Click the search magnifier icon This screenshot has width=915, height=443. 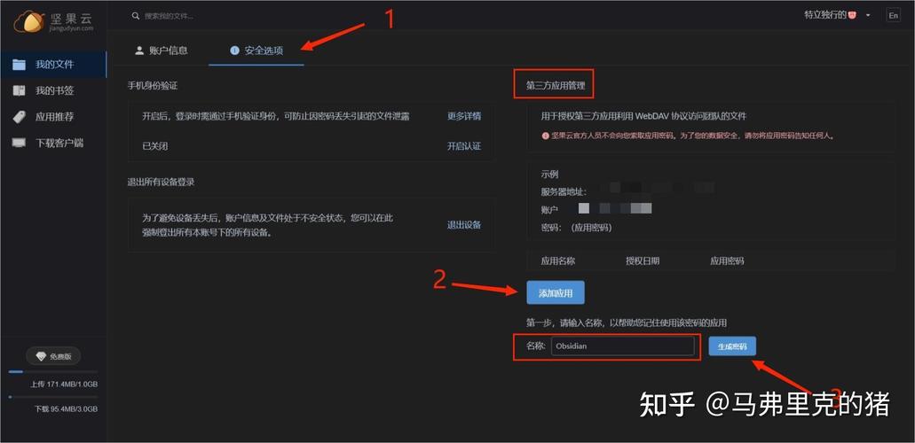pos(136,16)
